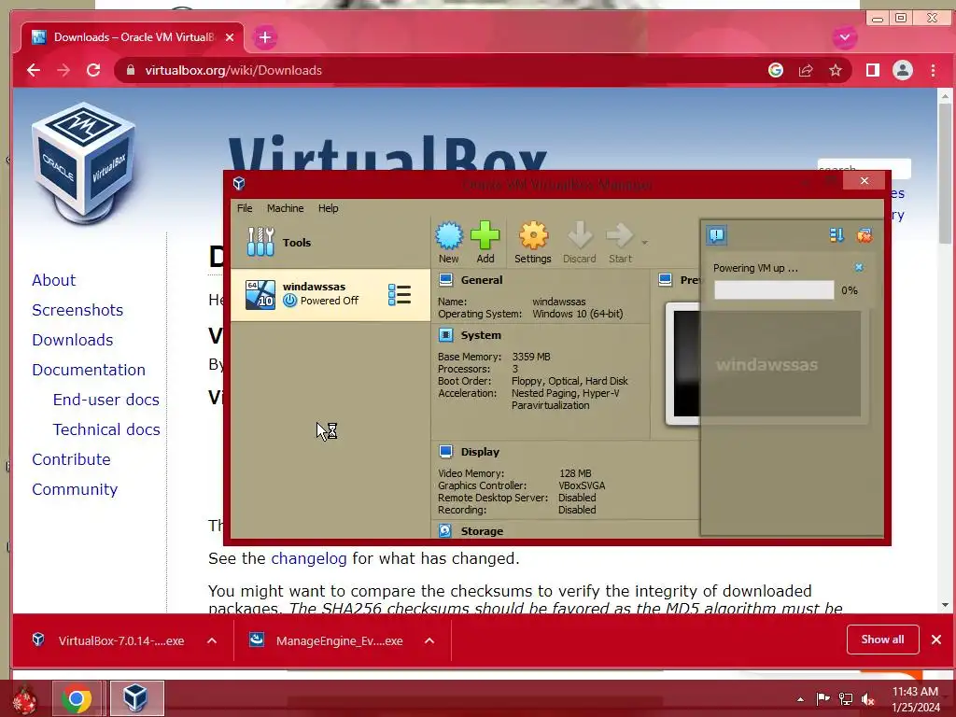
Task: Expand options for ManageEngine download
Action: 429,640
